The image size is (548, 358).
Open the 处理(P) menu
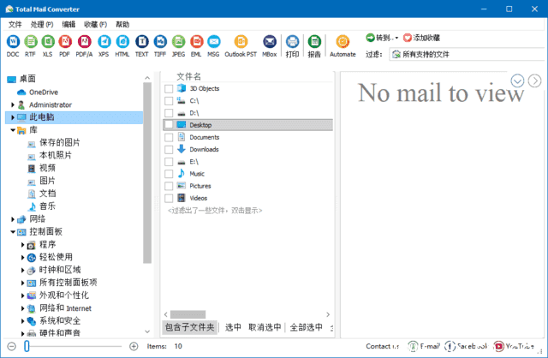point(42,25)
